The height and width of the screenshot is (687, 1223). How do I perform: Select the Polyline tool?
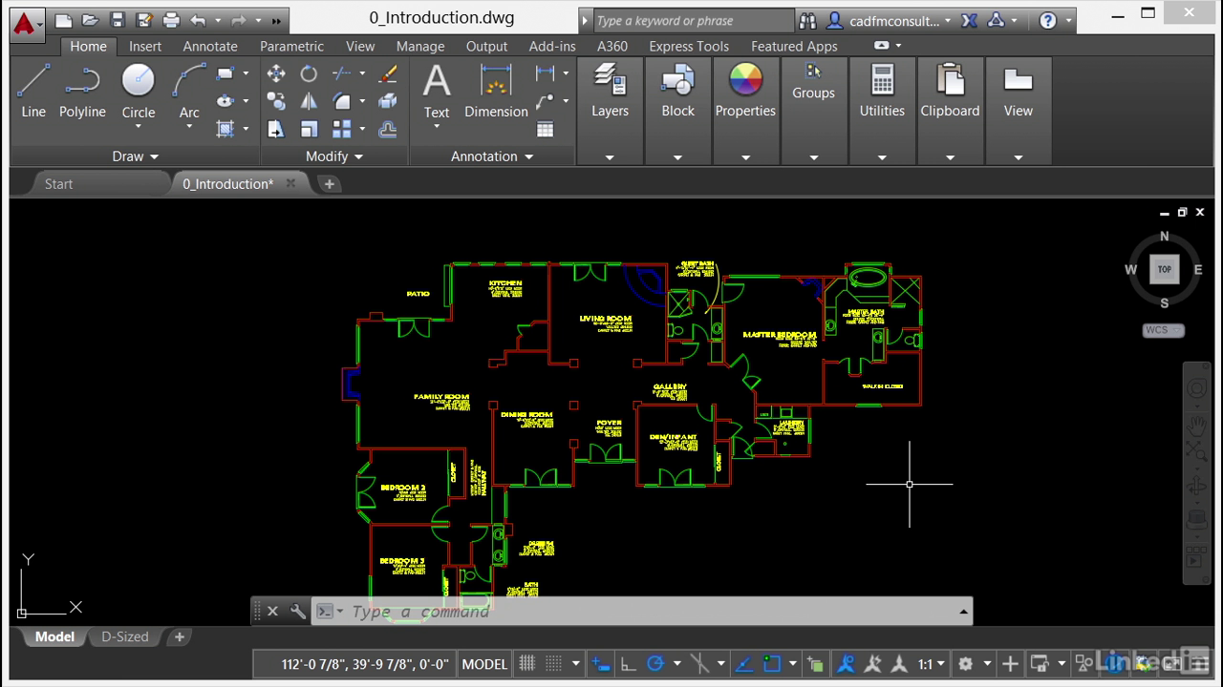coord(82,92)
